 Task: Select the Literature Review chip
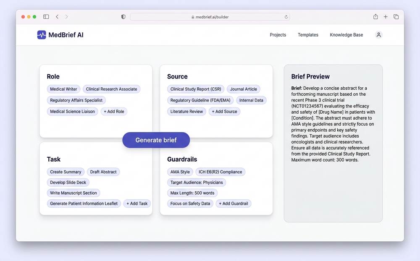click(186, 112)
